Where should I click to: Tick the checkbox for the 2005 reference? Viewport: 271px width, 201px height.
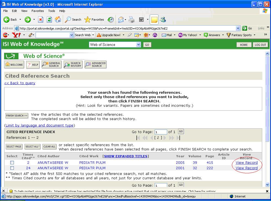(12, 163)
